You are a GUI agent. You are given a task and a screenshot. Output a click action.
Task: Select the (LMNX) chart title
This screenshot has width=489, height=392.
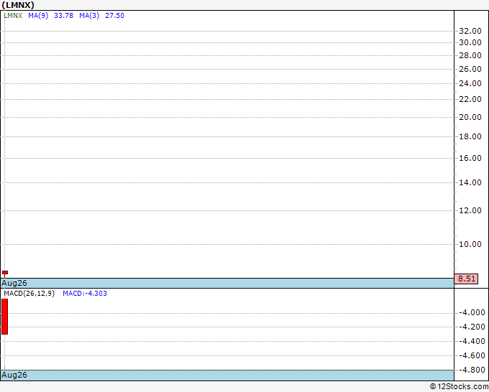(18, 5)
